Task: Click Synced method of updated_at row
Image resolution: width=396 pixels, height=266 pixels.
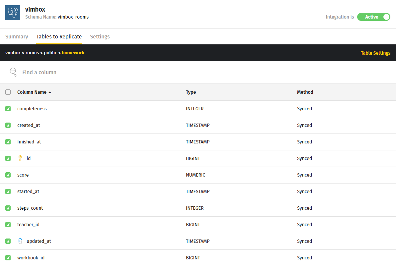Action: click(x=304, y=241)
